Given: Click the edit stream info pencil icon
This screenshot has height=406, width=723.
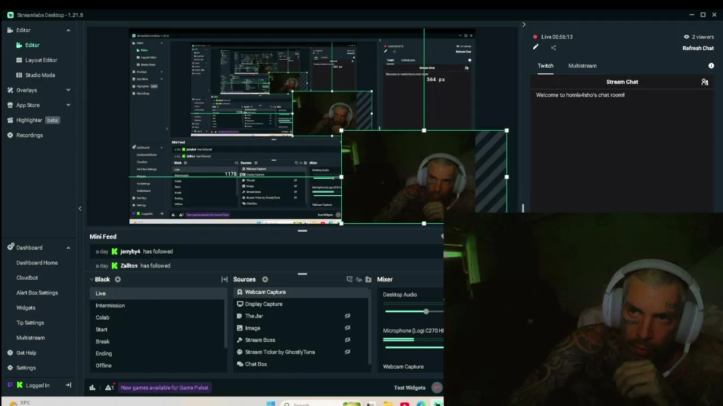Looking at the screenshot, I should coord(535,47).
